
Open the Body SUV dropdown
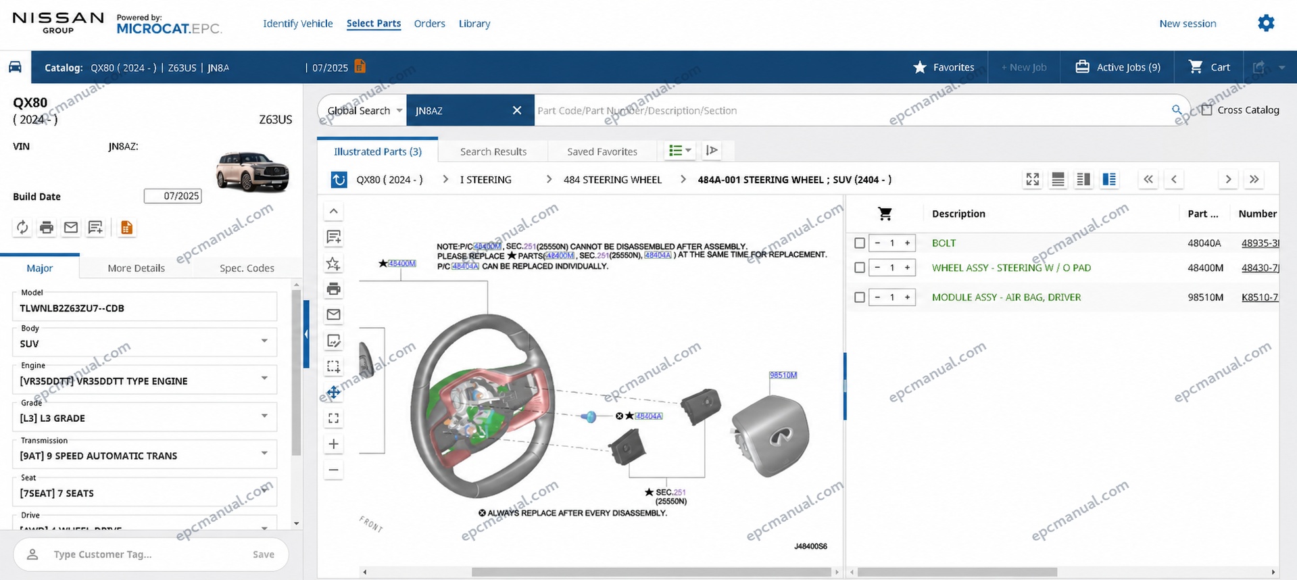pyautogui.click(x=145, y=341)
